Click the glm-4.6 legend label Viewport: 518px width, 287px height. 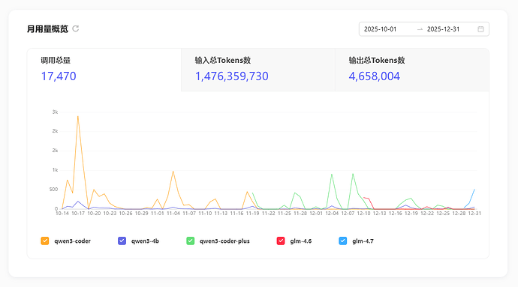pos(301,241)
